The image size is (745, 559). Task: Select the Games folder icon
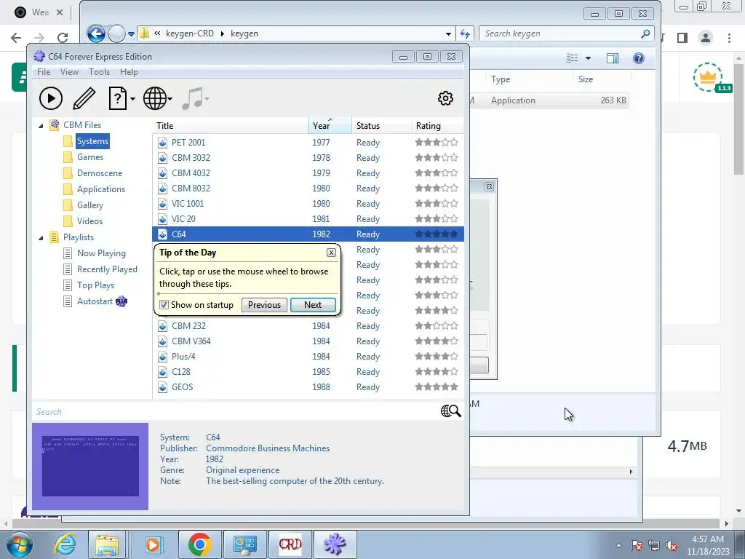68,157
